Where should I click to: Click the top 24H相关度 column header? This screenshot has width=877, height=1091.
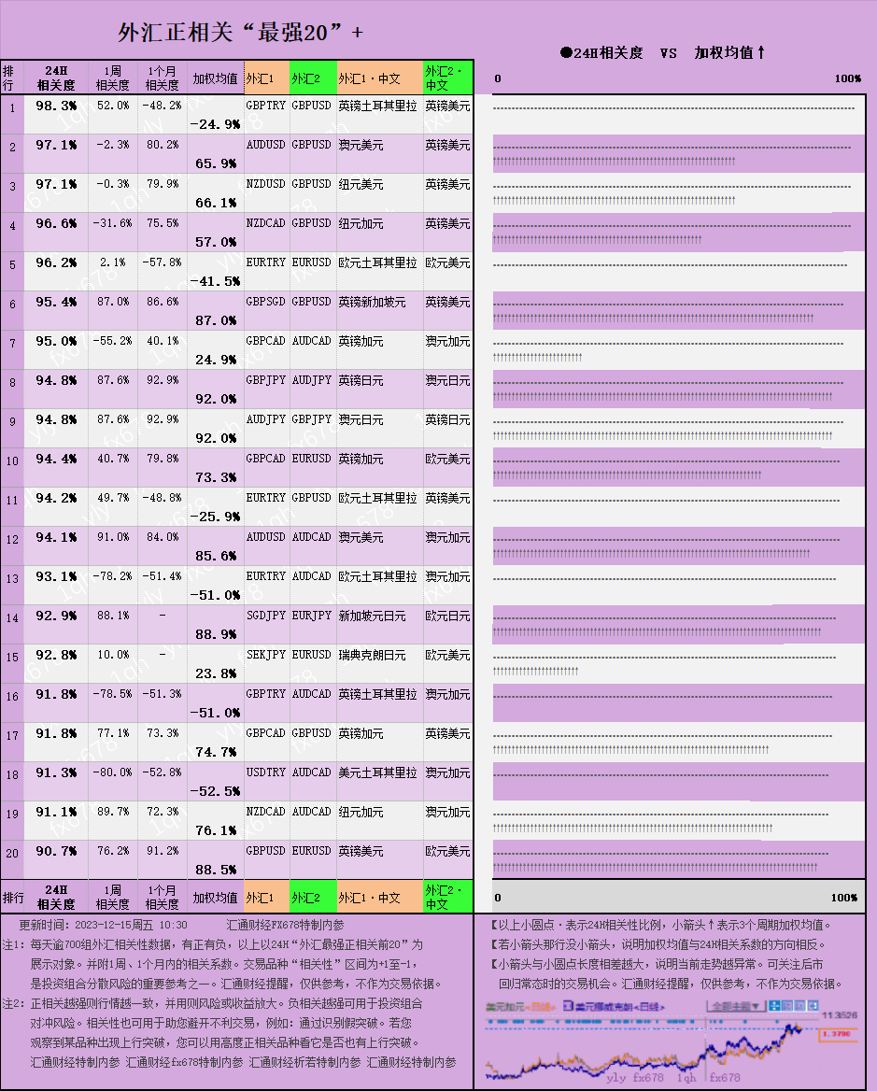tap(56, 78)
